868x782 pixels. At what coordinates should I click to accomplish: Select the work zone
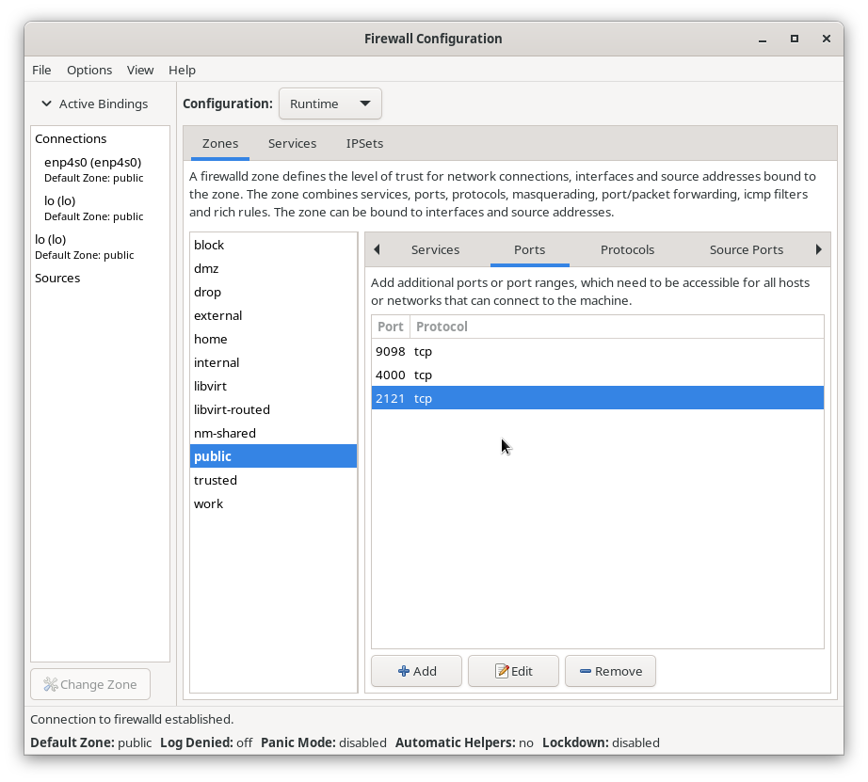click(x=273, y=503)
